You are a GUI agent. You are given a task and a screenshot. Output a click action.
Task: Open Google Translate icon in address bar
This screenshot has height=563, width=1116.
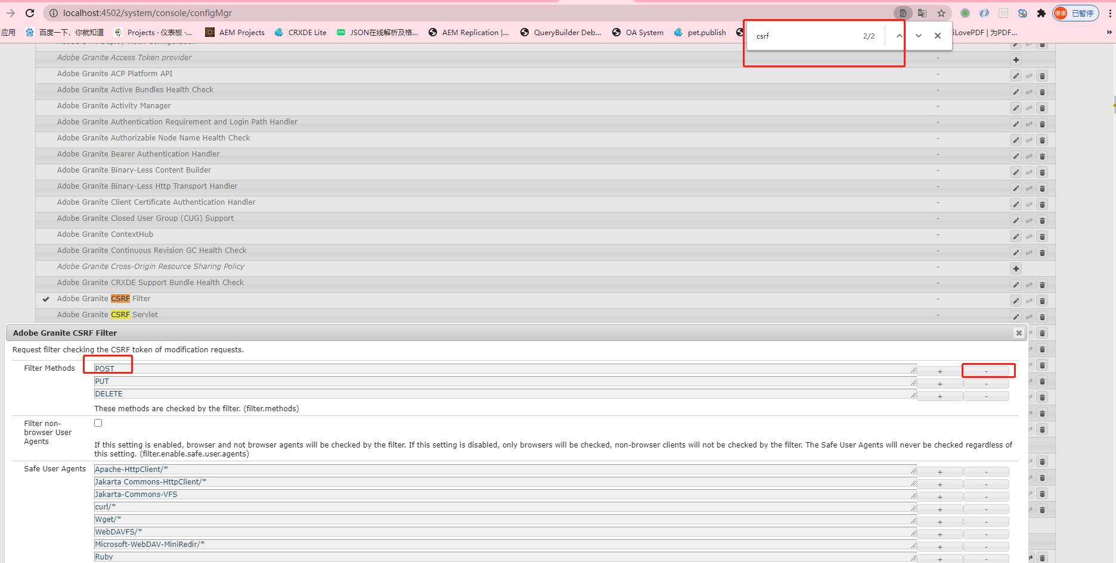pyautogui.click(x=922, y=13)
